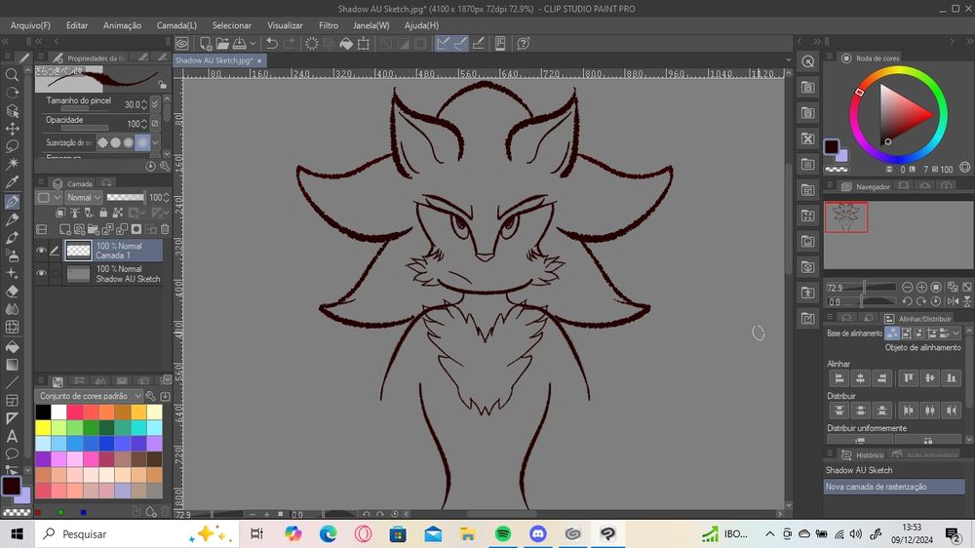Toggle the opacity pen-pressure checkbox

[x=155, y=124]
